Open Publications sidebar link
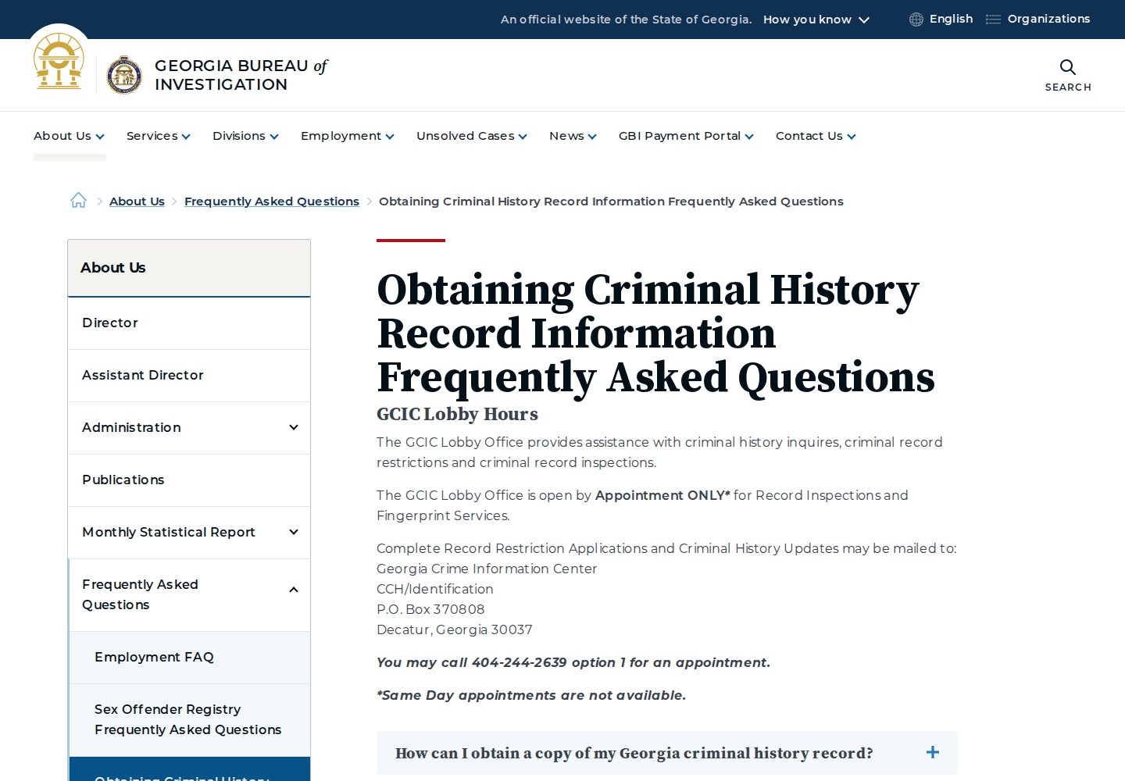The height and width of the screenshot is (781, 1125). click(189, 480)
